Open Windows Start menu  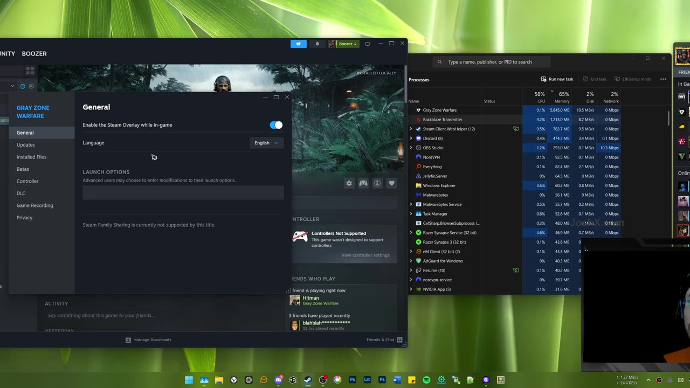pos(189,380)
